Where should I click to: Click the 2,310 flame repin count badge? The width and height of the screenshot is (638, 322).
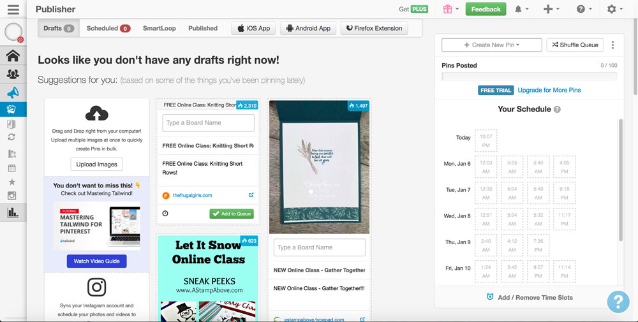pyautogui.click(x=247, y=105)
